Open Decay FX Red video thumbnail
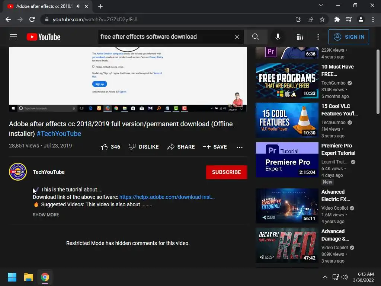 (287, 245)
